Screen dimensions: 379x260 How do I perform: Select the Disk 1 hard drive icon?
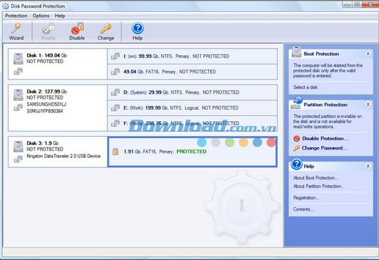pos(18,59)
